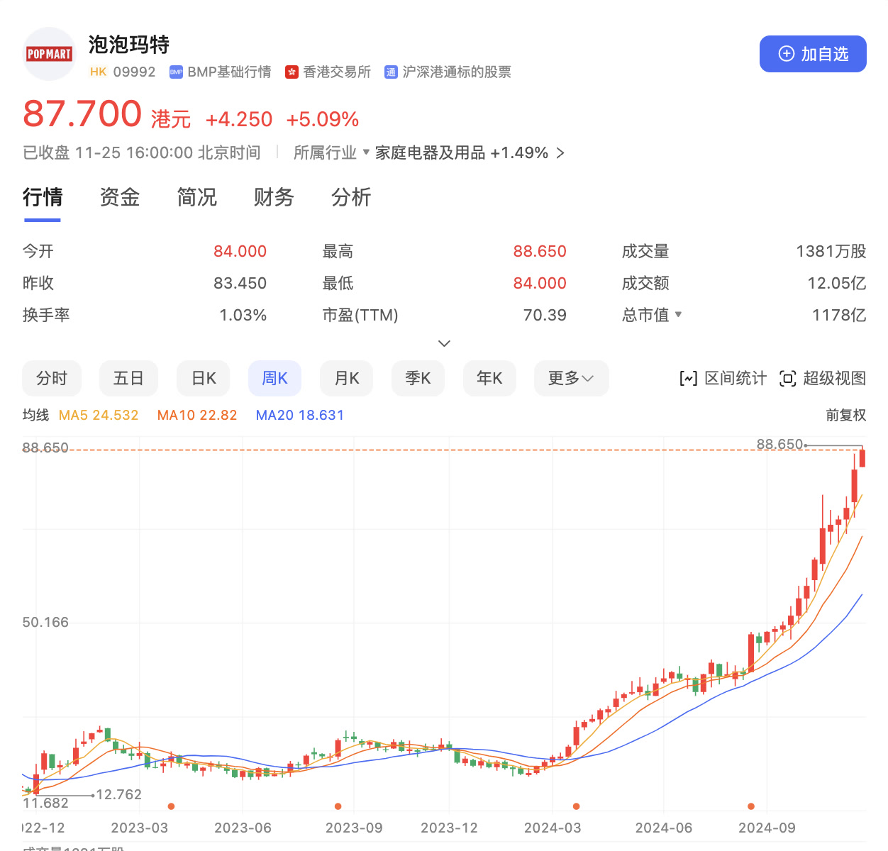The width and height of the screenshot is (888, 851).
Task: Click the 总市值 value 1178亿
Action: (839, 316)
